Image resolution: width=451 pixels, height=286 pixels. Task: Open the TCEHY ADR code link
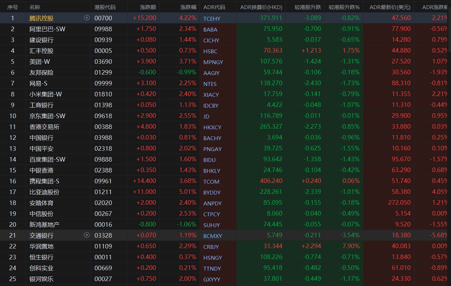click(212, 19)
